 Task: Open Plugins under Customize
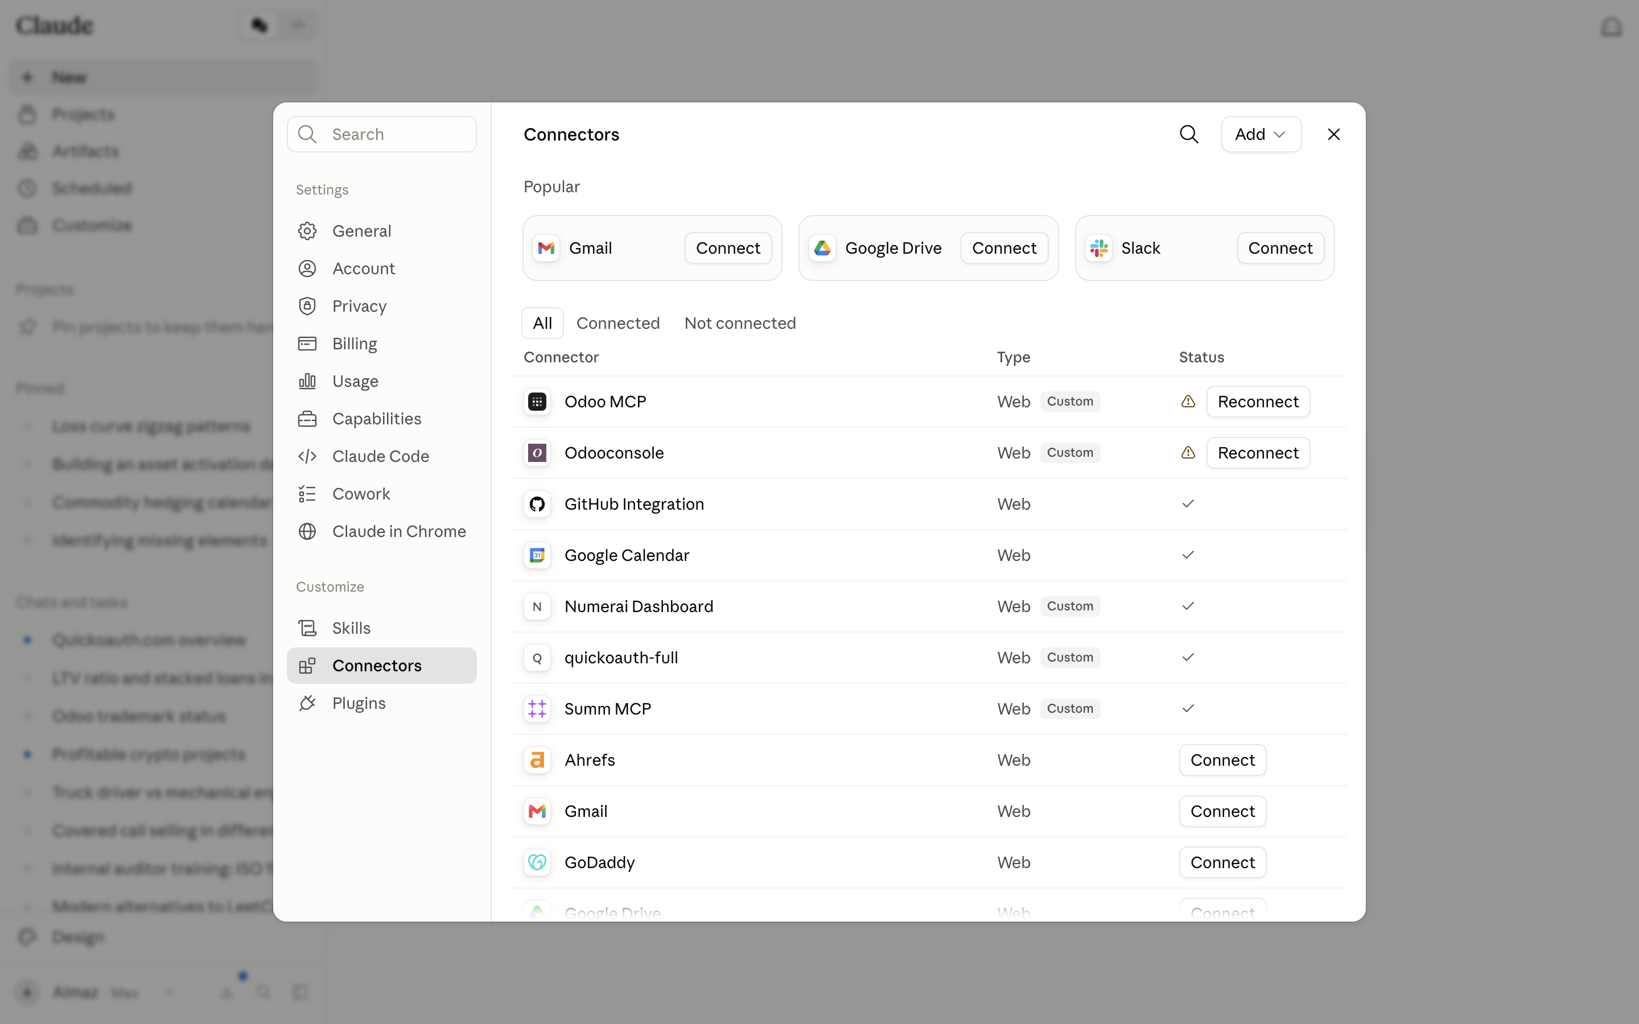pyautogui.click(x=381, y=703)
